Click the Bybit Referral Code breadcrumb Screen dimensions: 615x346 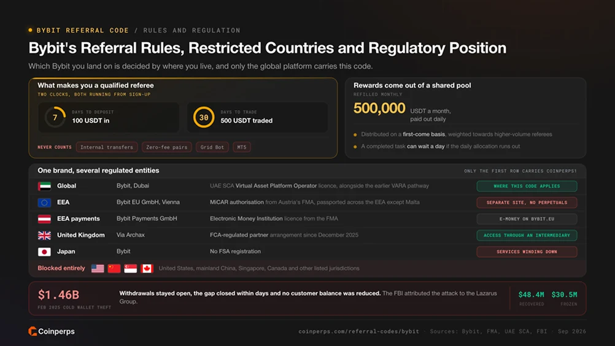point(83,31)
